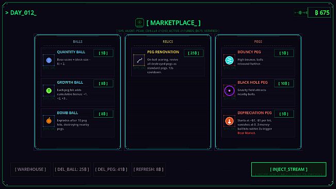
Task: Buy Bouncy Peg price button
Action: point(284,53)
